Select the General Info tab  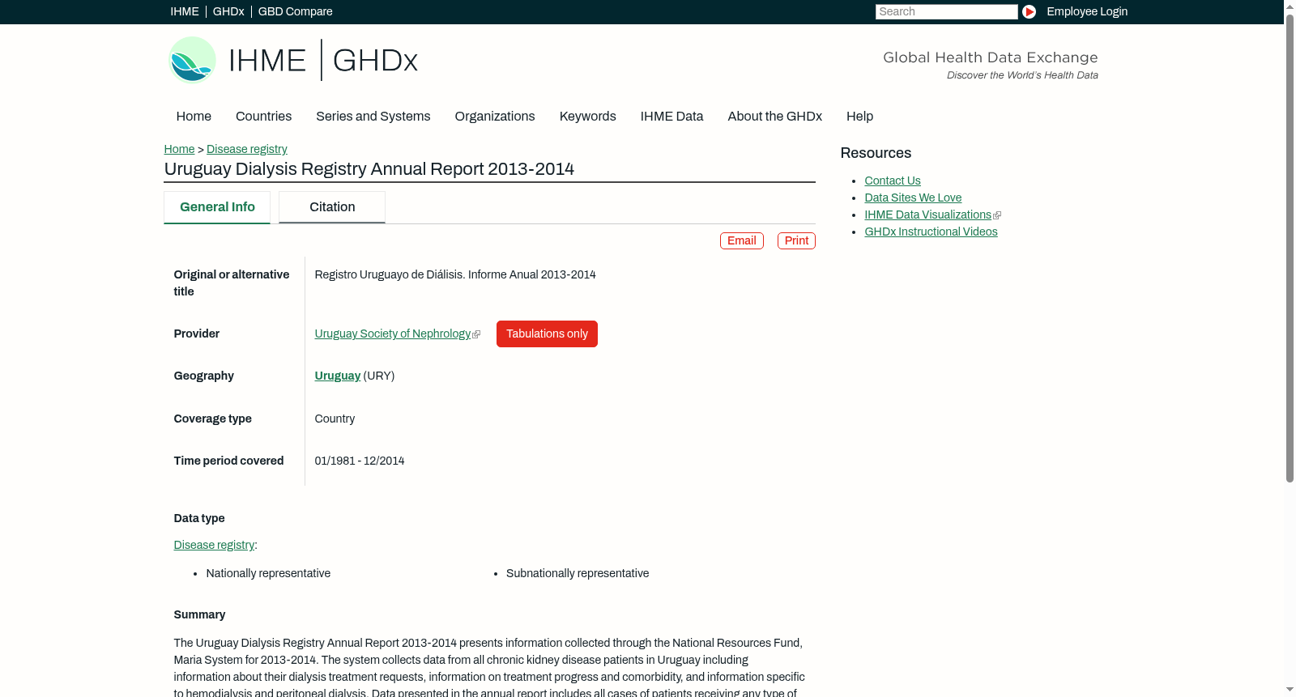click(x=217, y=207)
